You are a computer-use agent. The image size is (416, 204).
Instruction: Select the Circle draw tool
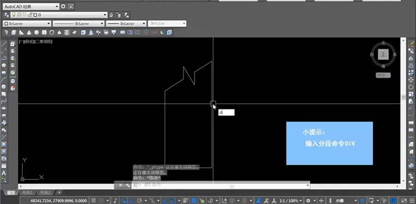[x=4, y=87]
